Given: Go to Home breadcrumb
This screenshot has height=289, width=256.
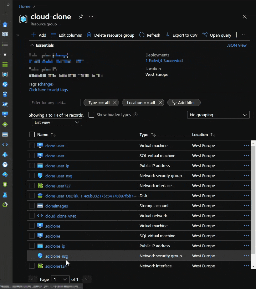Looking at the screenshot, I should [24, 6].
